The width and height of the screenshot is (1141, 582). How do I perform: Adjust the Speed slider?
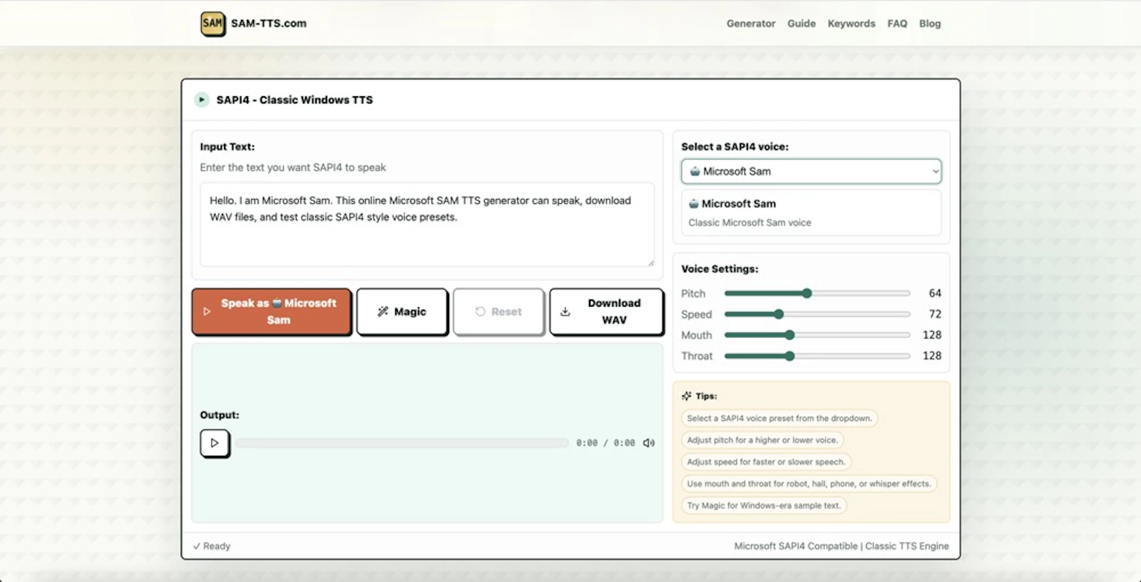tap(817, 314)
